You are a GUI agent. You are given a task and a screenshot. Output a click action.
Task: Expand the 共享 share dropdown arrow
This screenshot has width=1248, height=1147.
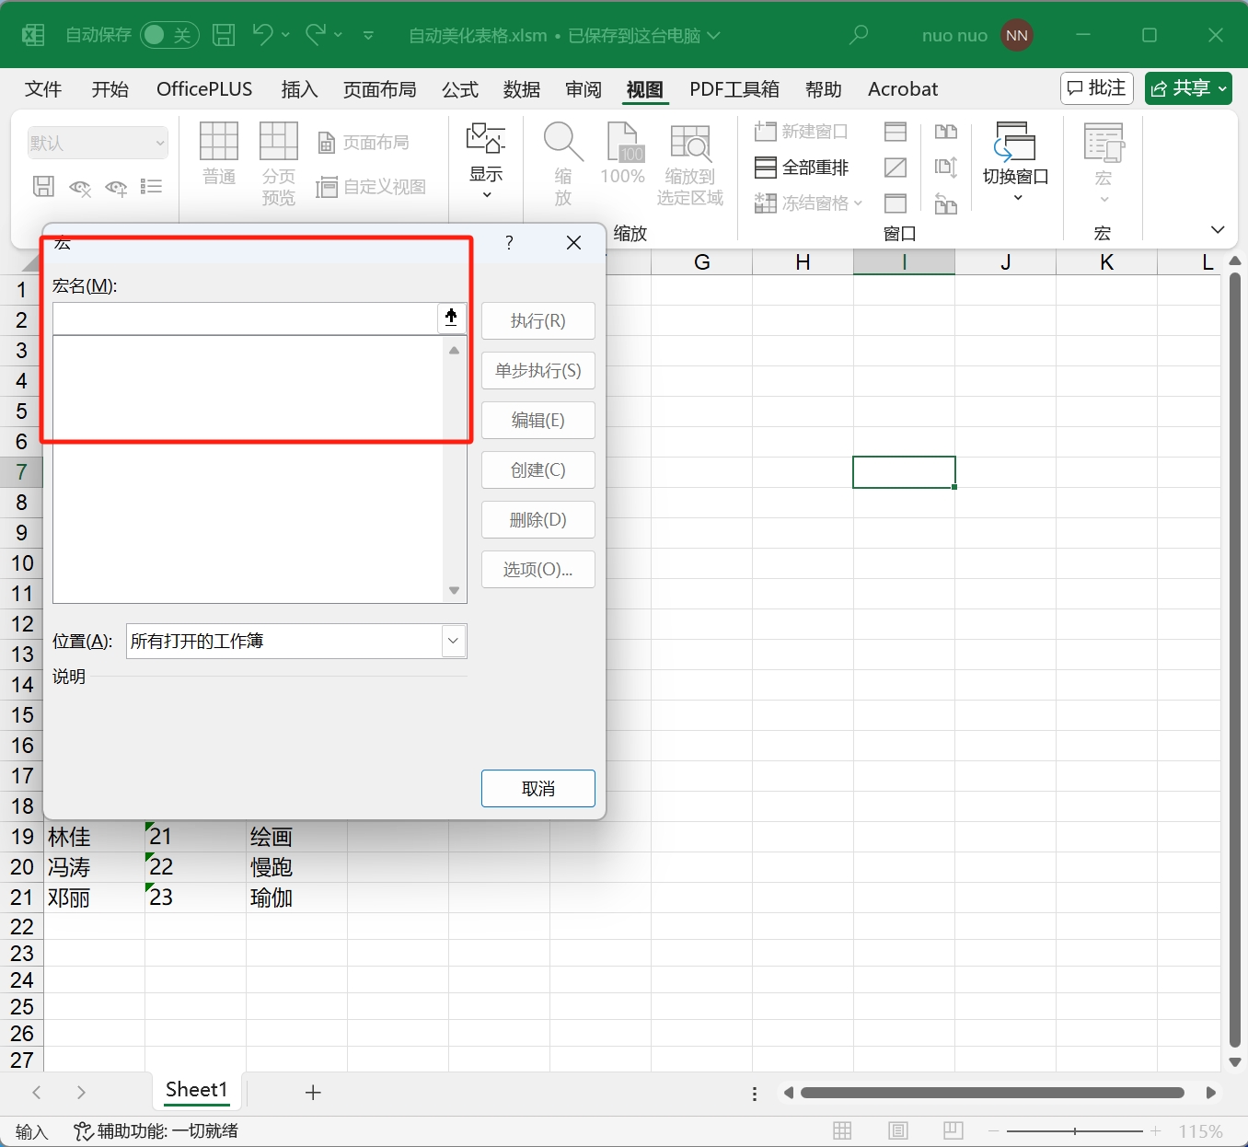click(x=1223, y=89)
